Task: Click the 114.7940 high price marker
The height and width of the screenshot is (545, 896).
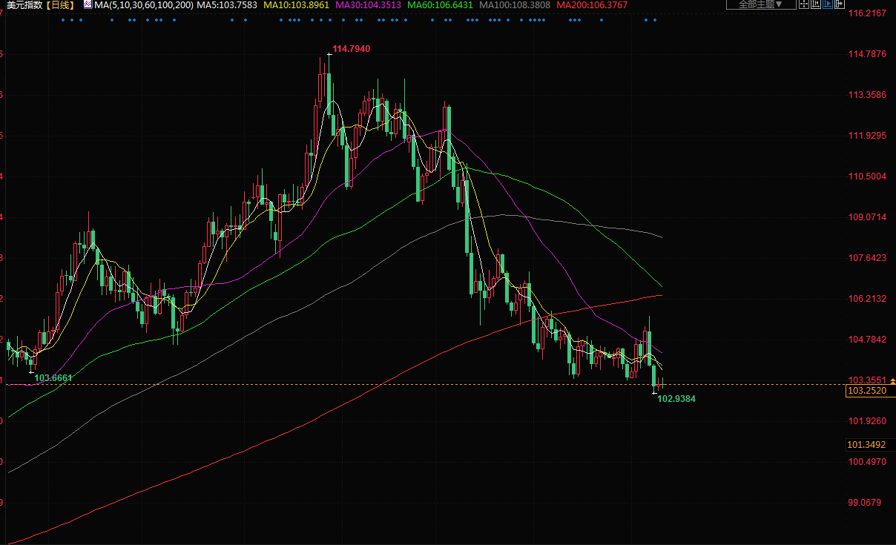Action: tap(351, 49)
